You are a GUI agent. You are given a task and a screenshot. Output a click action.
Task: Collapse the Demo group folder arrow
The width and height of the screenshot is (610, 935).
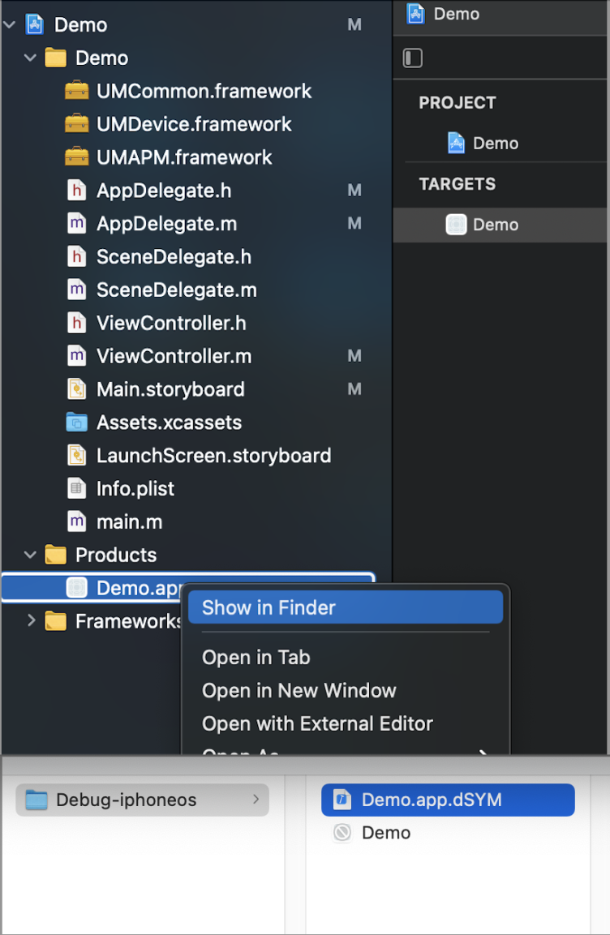(x=31, y=58)
